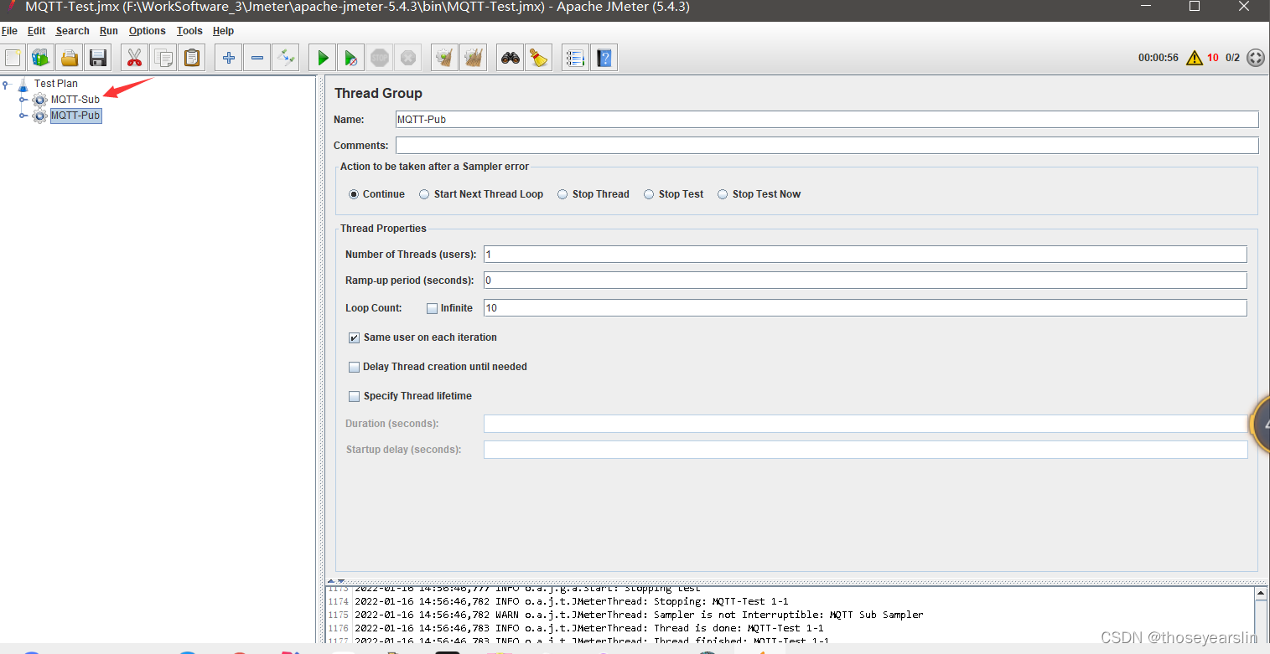Viewport: 1270px width, 654px height.
Task: Click the 0/2 active threads counter
Action: coord(1232,58)
